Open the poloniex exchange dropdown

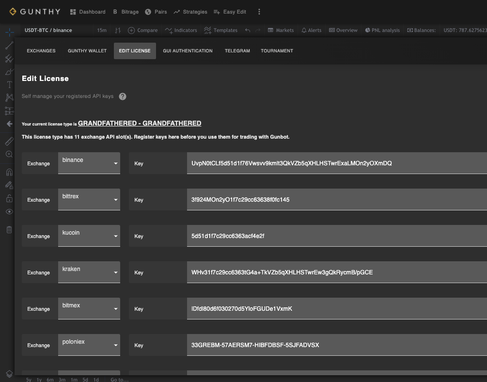point(89,345)
